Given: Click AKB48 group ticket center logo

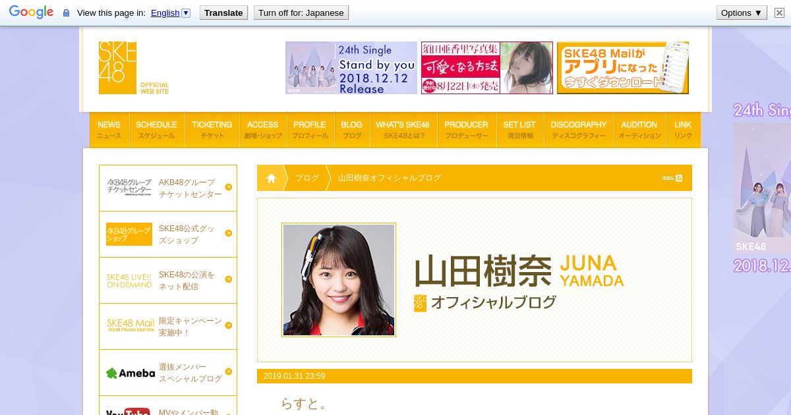Looking at the screenshot, I should [x=129, y=188].
